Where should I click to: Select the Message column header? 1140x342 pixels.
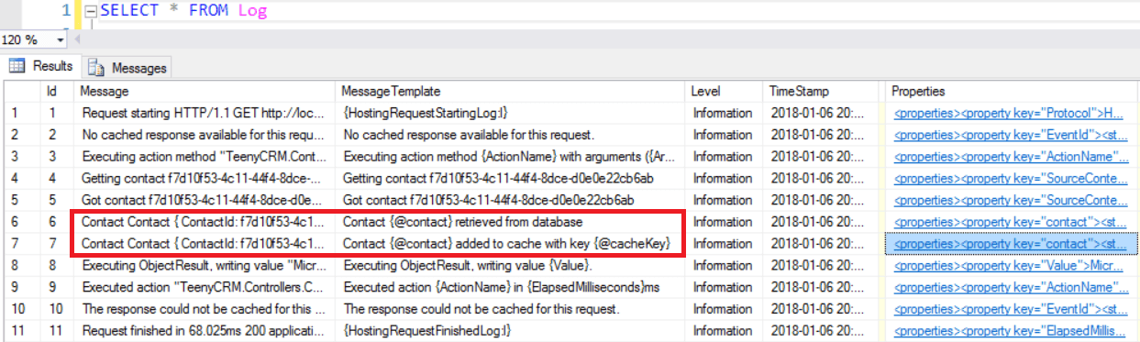(x=205, y=92)
